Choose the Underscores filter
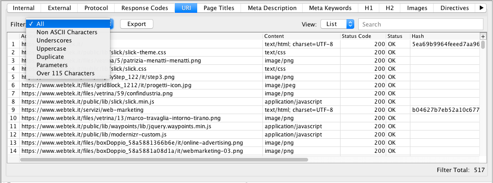Image resolution: width=493 pixels, height=183 pixels. [x=68, y=40]
